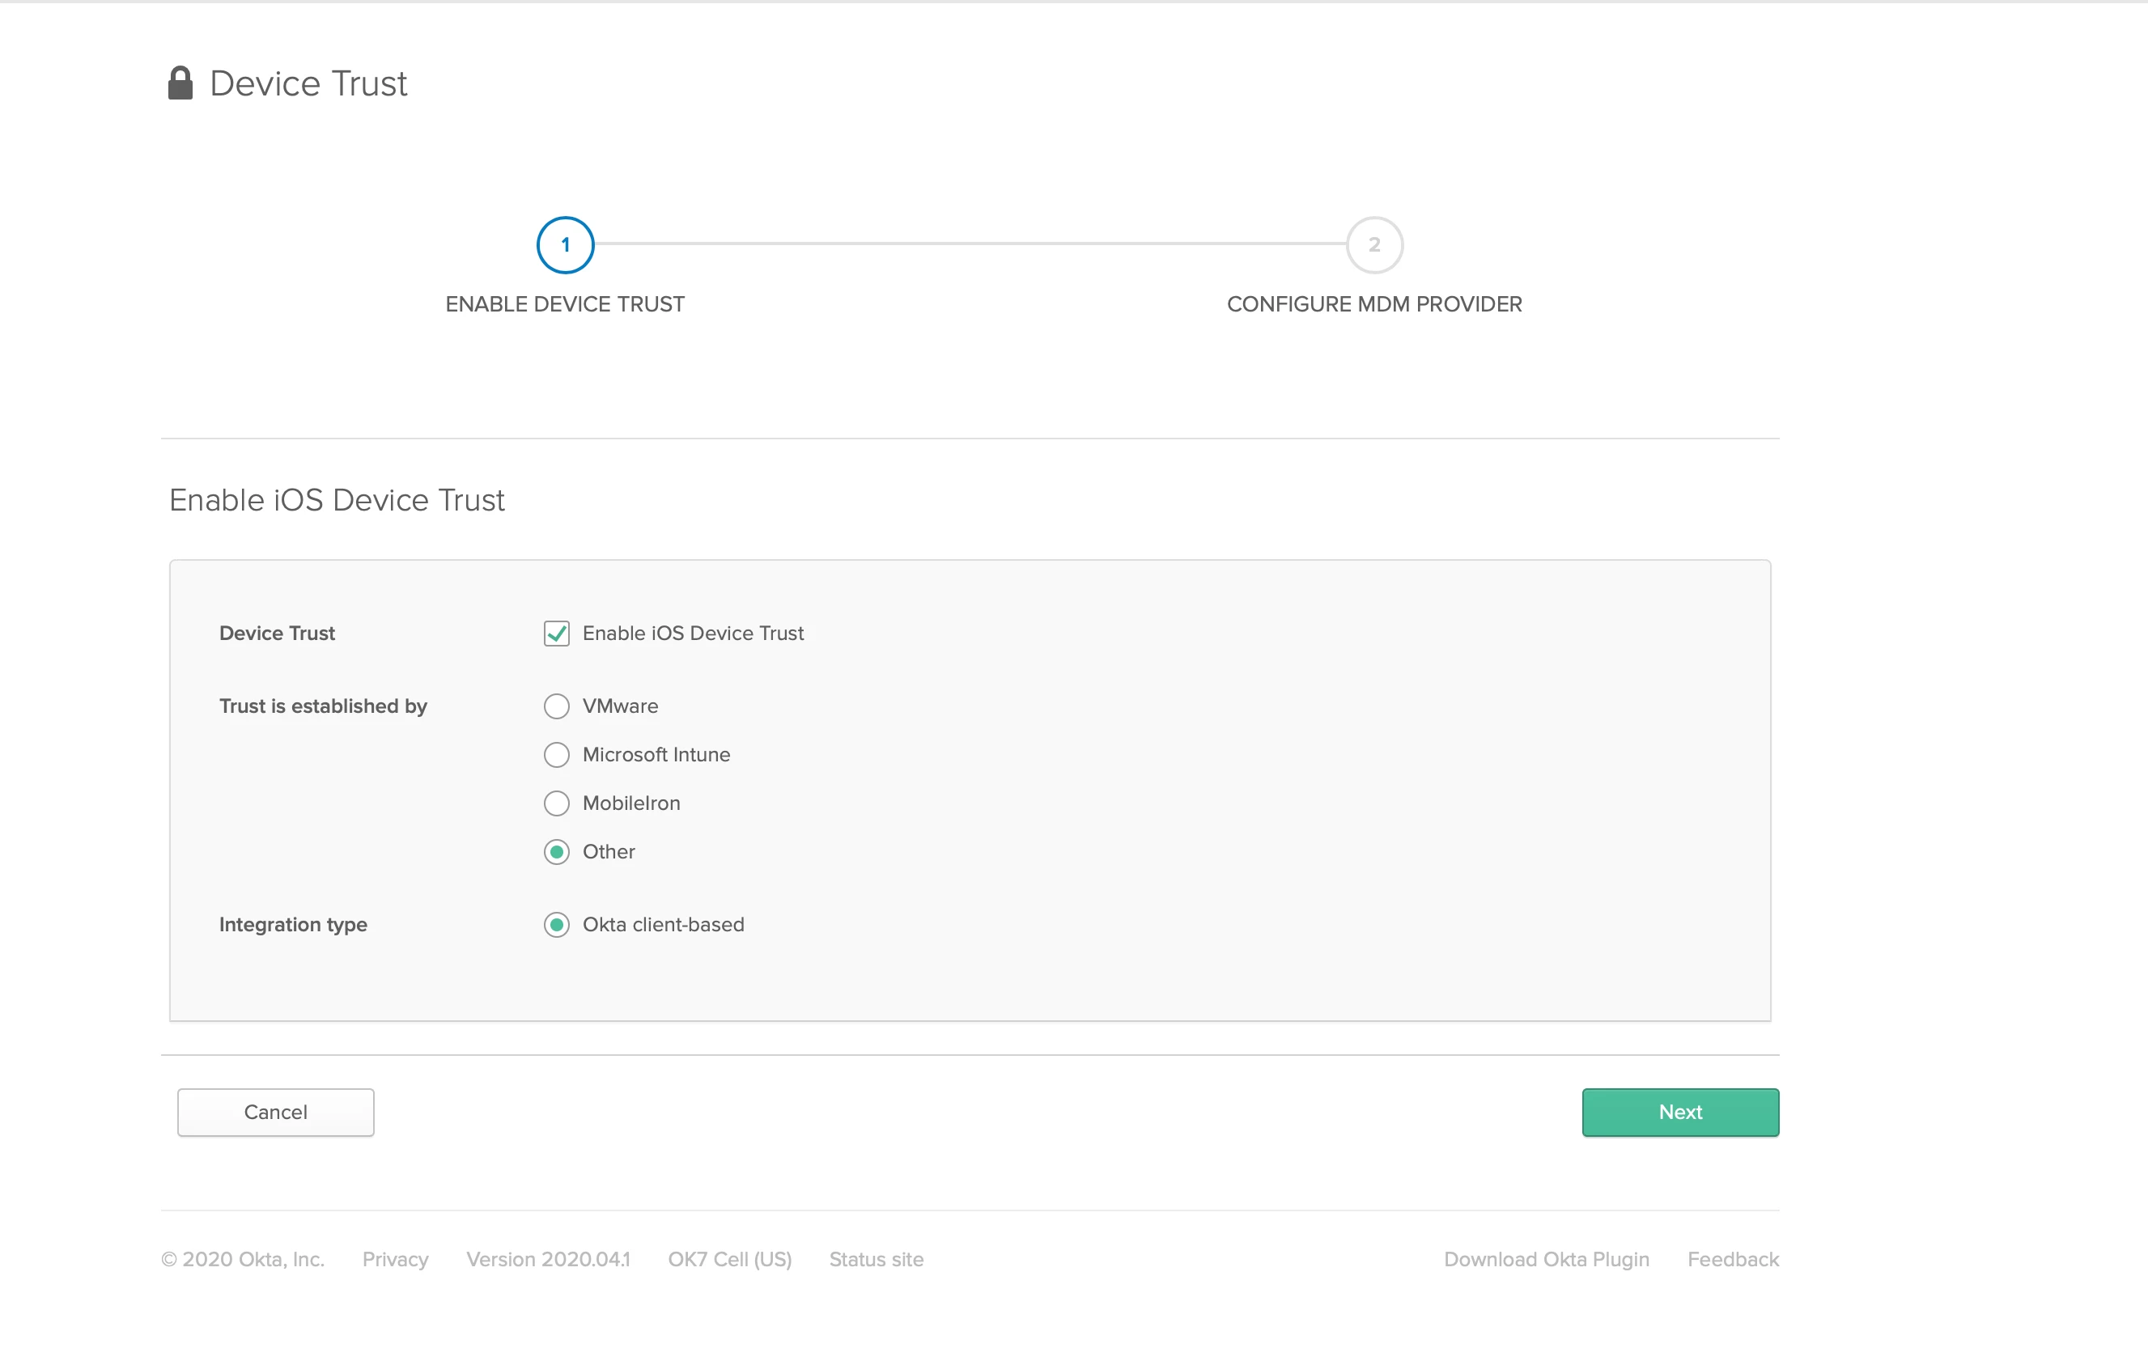
Task: Click the Version 2020.04.1 footer text
Action: [547, 1259]
